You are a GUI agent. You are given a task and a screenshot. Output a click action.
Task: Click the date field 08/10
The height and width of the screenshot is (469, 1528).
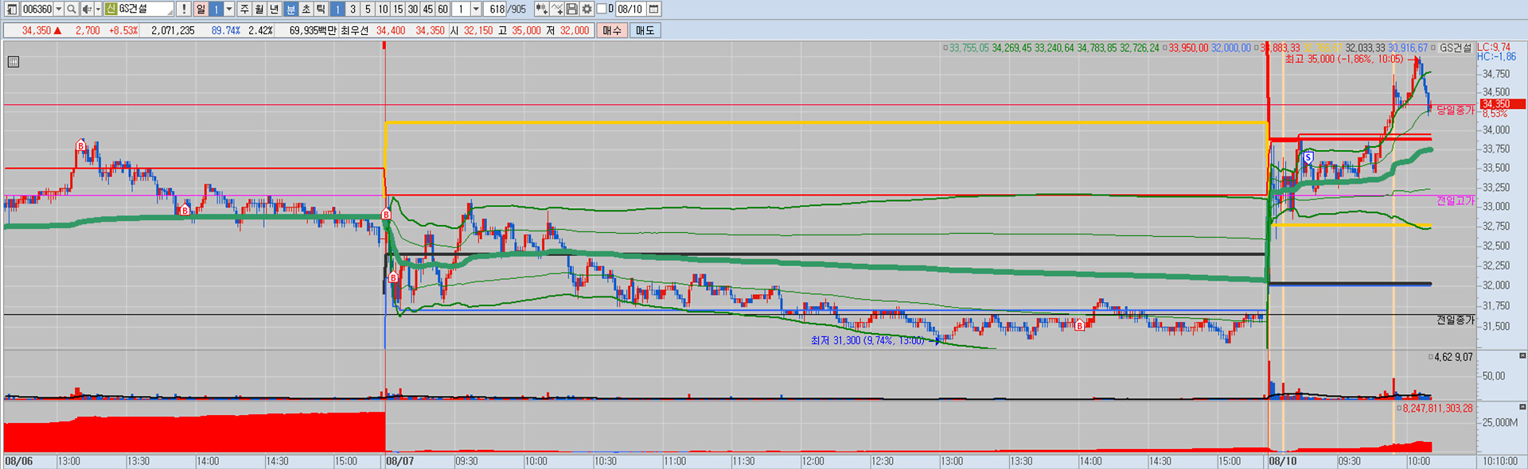(x=630, y=9)
